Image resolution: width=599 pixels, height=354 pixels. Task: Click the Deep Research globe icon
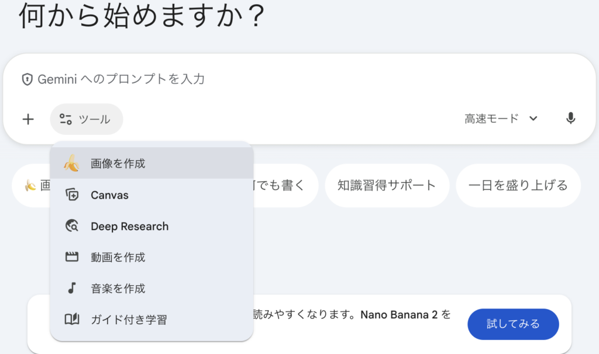[71, 226]
